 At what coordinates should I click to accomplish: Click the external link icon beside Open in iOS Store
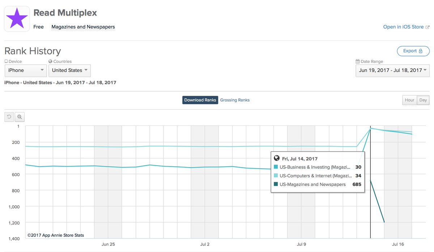point(427,27)
